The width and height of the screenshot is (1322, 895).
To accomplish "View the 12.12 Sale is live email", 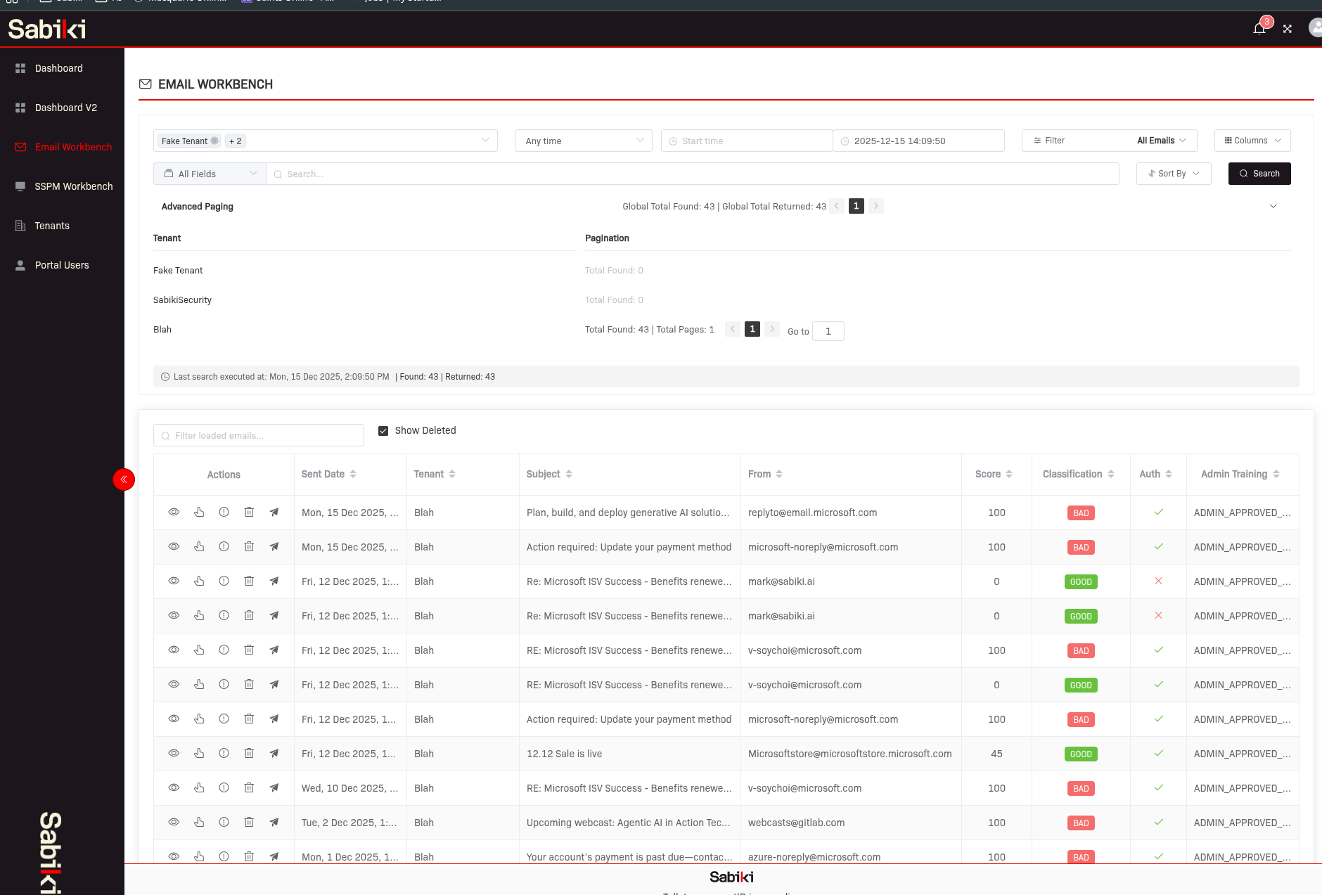I will click(174, 754).
